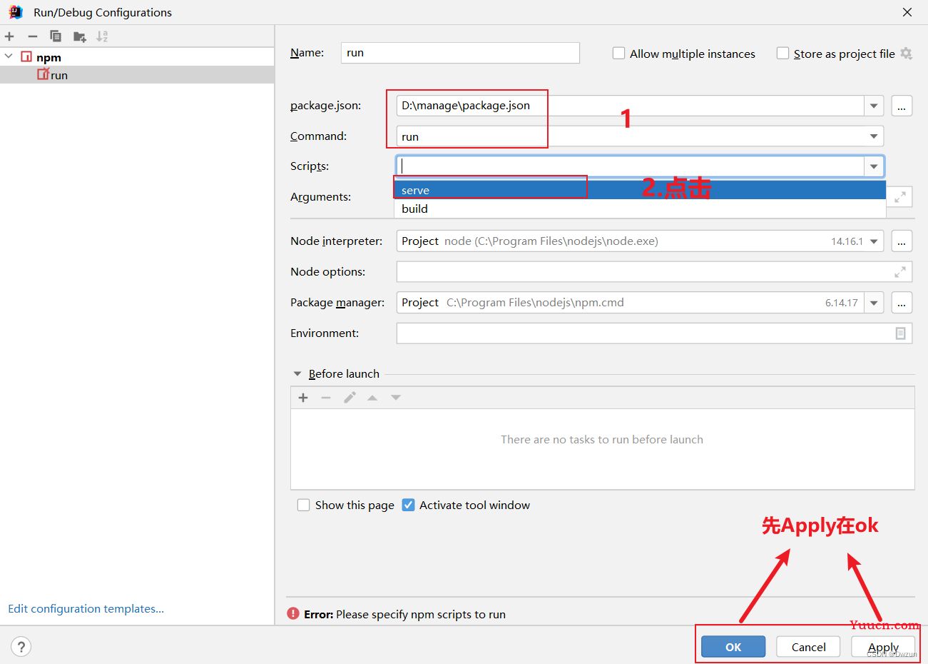Image resolution: width=928 pixels, height=664 pixels.
Task: Remove the before-launch task
Action: pyautogui.click(x=326, y=398)
